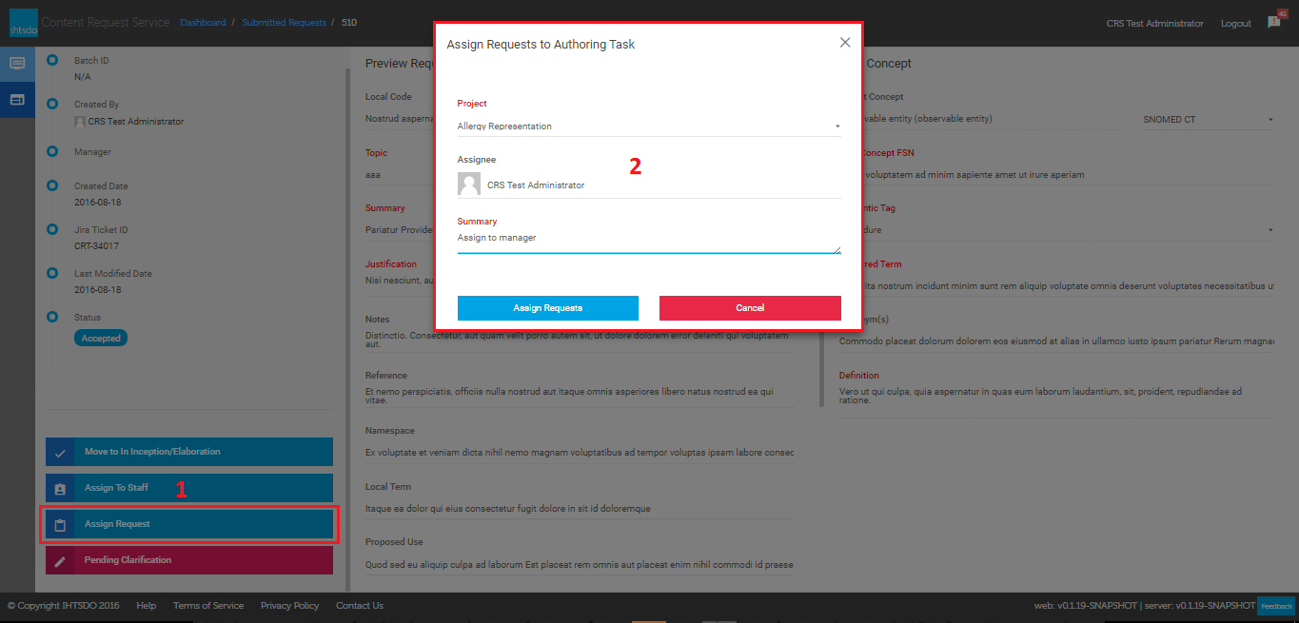
Task: Open the notifications bell icon
Action: [1274, 22]
